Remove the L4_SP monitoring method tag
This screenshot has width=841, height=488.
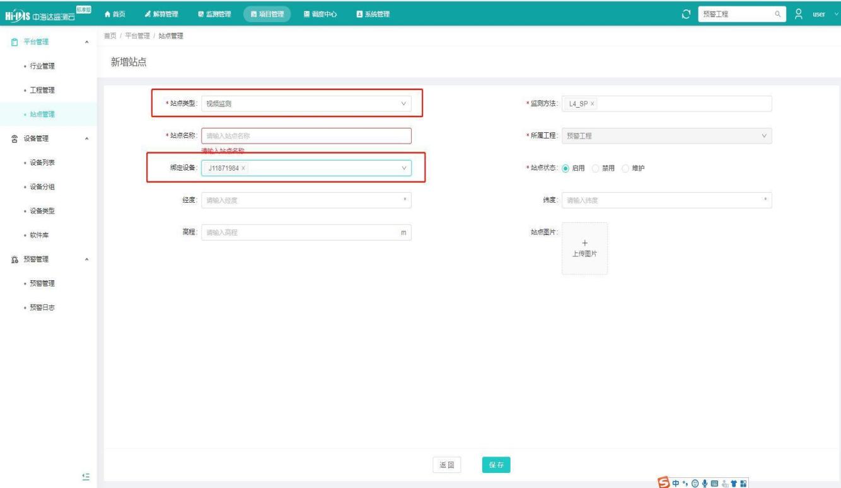[x=592, y=104]
